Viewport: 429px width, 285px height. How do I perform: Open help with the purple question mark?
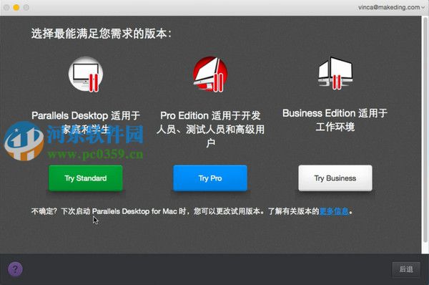(x=15, y=269)
